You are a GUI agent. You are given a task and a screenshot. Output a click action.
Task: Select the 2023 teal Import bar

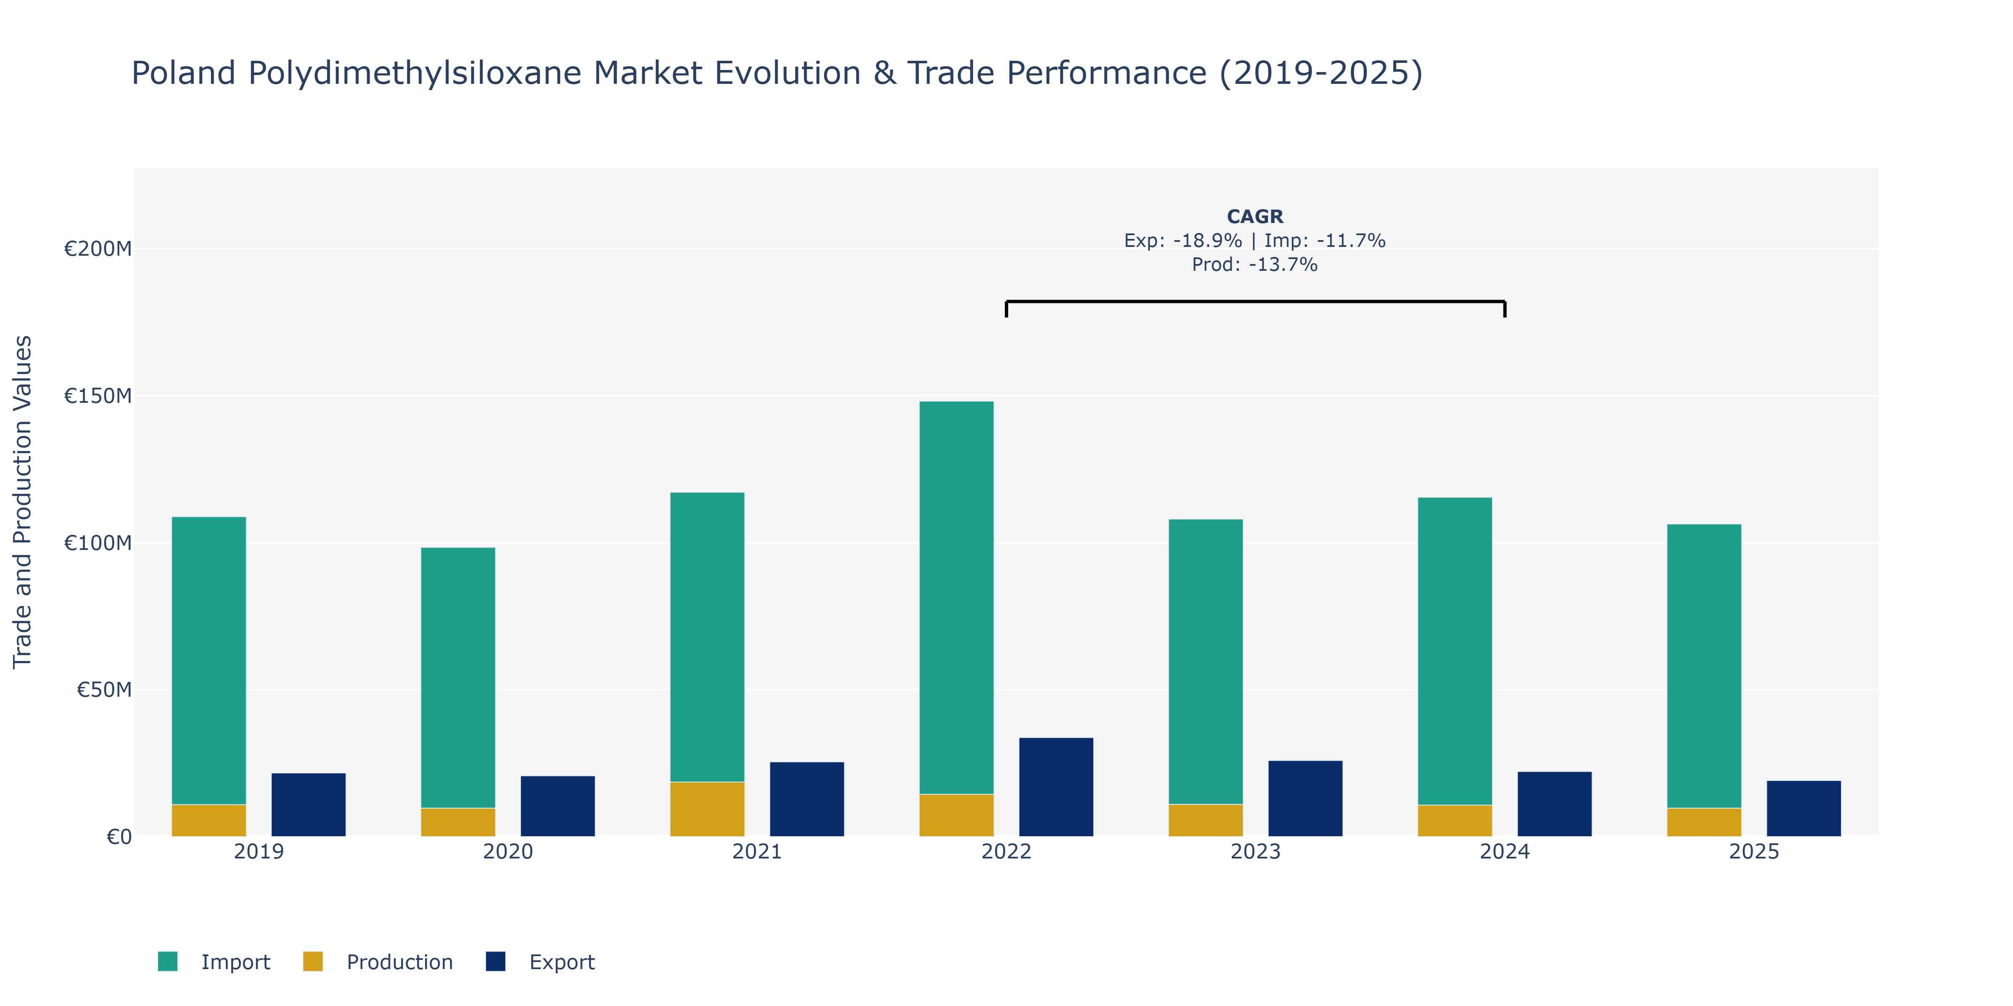point(1206,662)
